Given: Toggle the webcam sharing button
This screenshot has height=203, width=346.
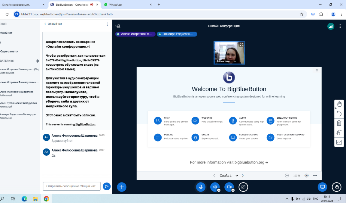Looking at the screenshot, I should tap(229, 187).
